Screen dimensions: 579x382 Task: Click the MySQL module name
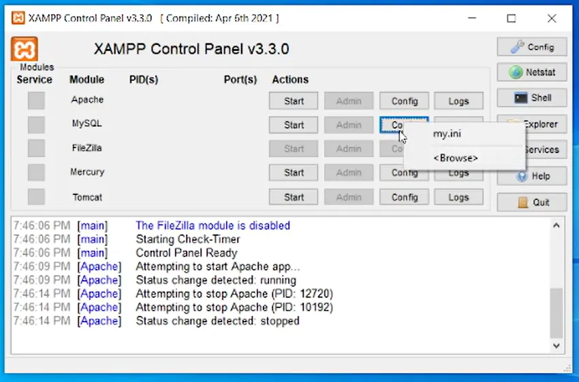[x=87, y=124]
